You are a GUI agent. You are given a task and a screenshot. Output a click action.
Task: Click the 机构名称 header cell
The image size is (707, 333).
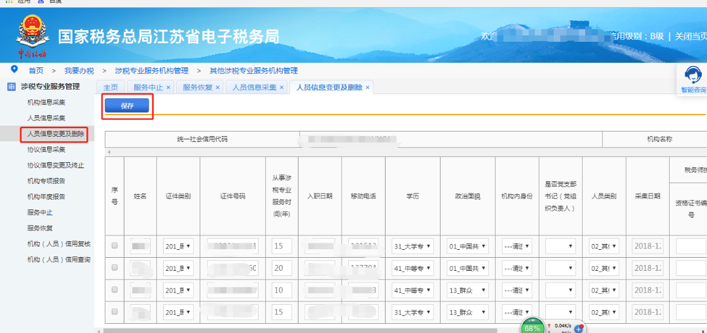655,139
